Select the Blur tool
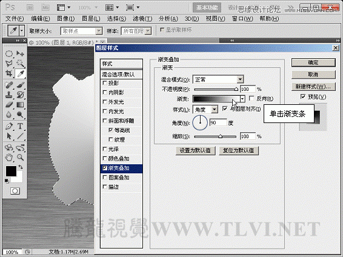This screenshot has width=343, height=257. click(x=9, y=115)
